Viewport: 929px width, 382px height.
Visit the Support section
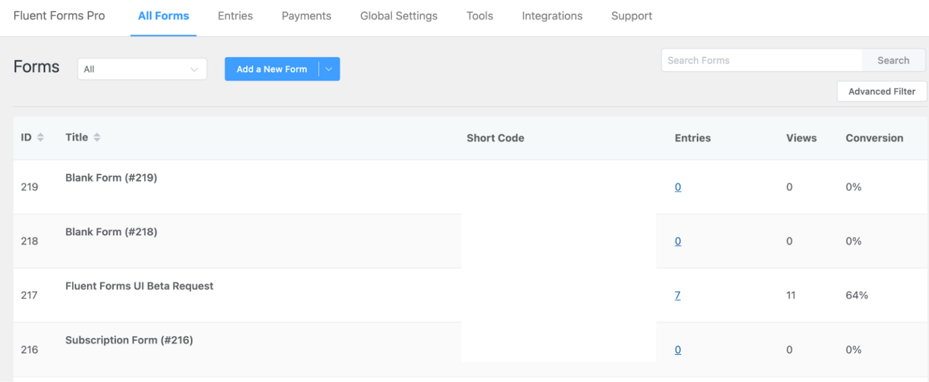[x=631, y=16]
